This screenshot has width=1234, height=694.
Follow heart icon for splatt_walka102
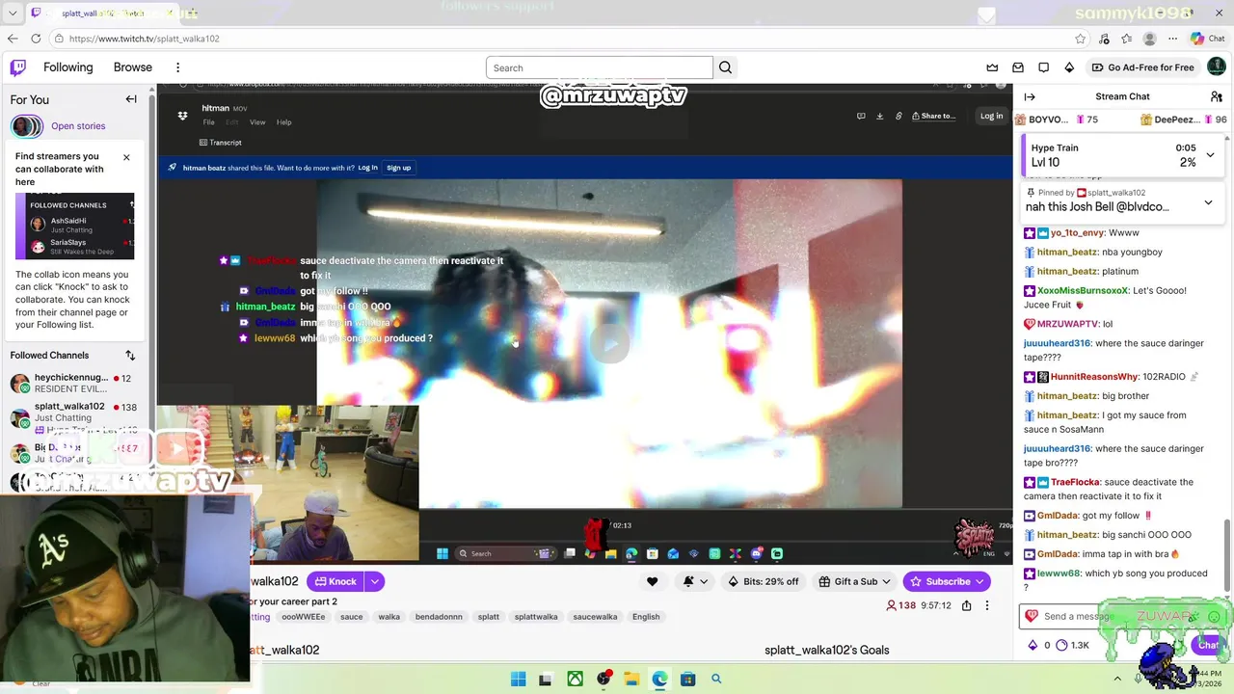(653, 581)
